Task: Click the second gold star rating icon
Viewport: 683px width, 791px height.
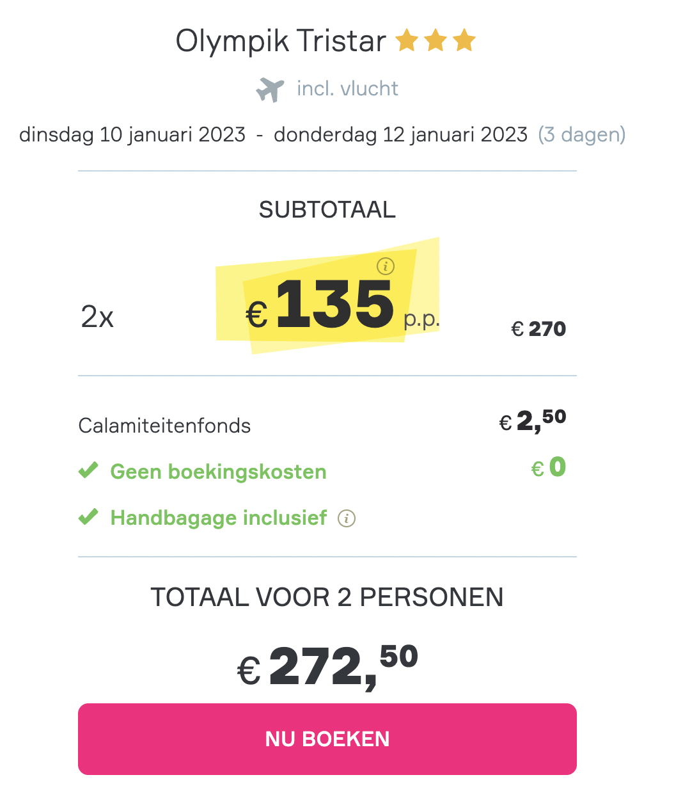Action: (436, 41)
